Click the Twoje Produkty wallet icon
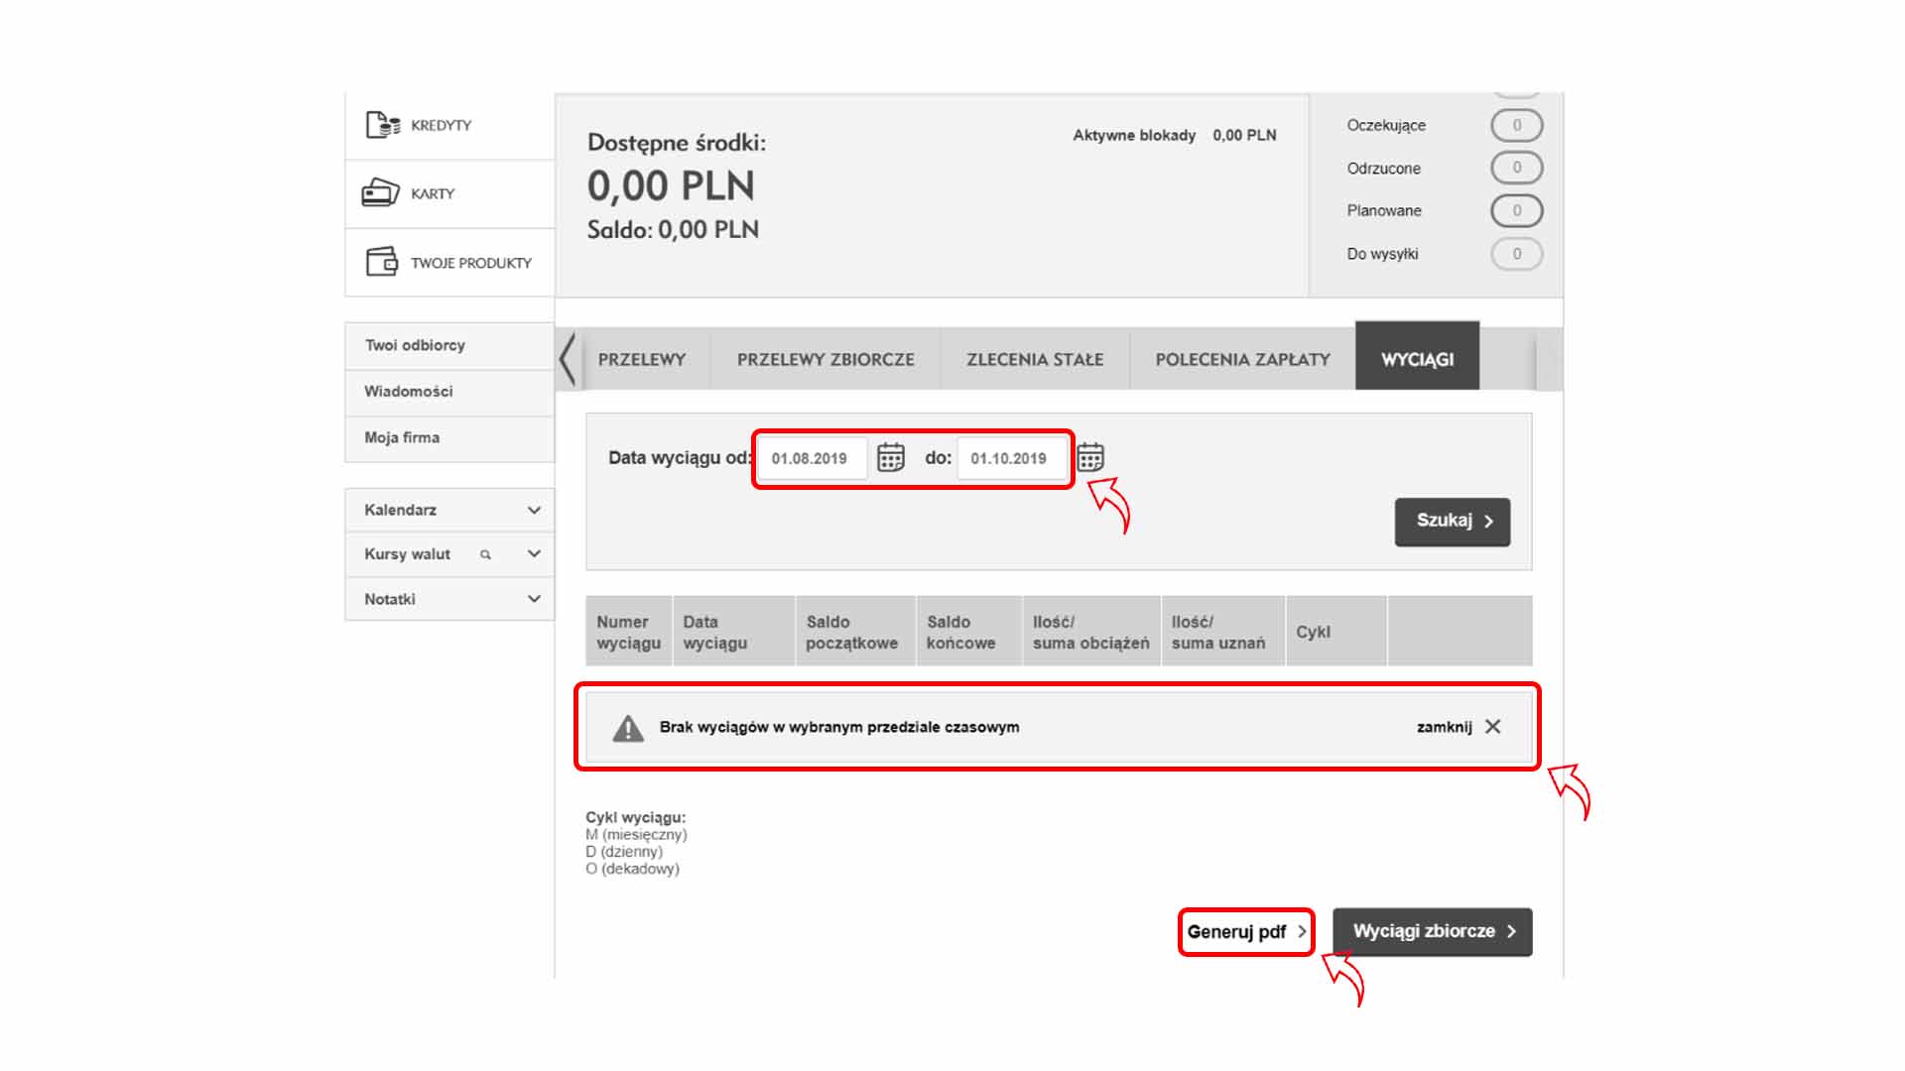 (x=382, y=262)
